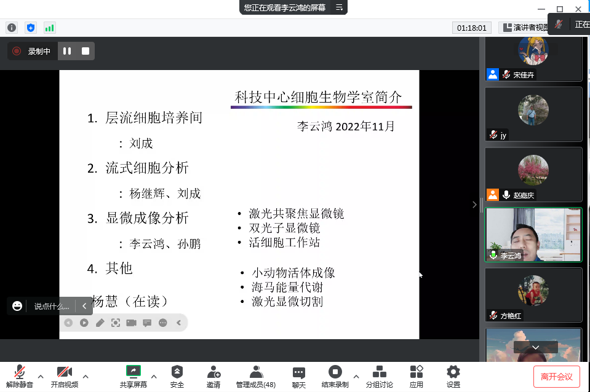The image size is (590, 392).
Task: Switch to Speaker View (演讲者视图)
Action: [524, 28]
